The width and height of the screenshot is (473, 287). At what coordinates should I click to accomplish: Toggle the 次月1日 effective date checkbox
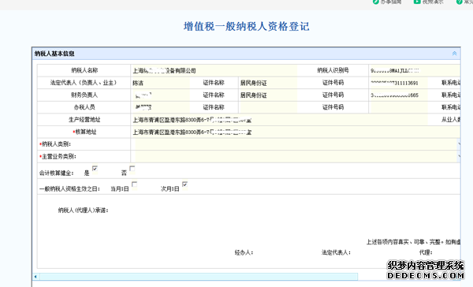(x=185, y=184)
